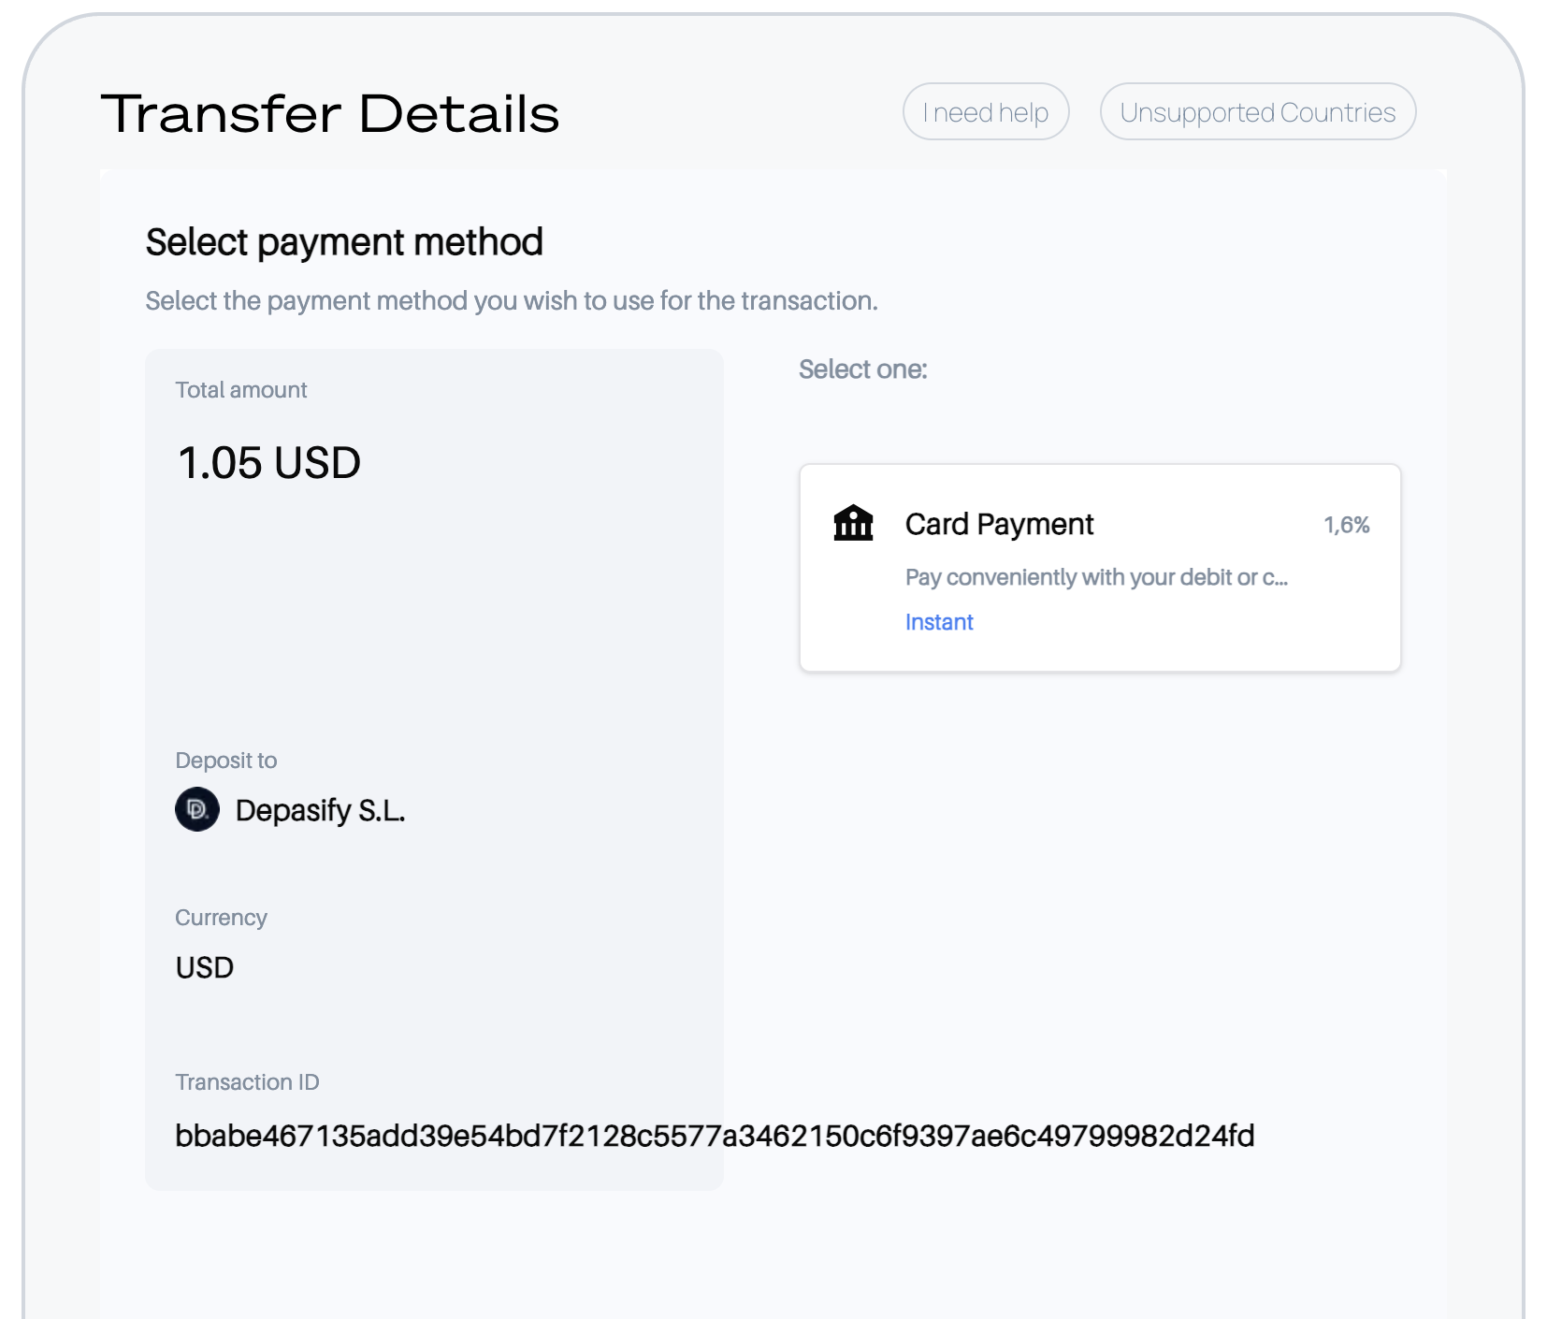Click the truncated Pay conveniently description
The width and height of the screenshot is (1547, 1319).
coord(1096,577)
